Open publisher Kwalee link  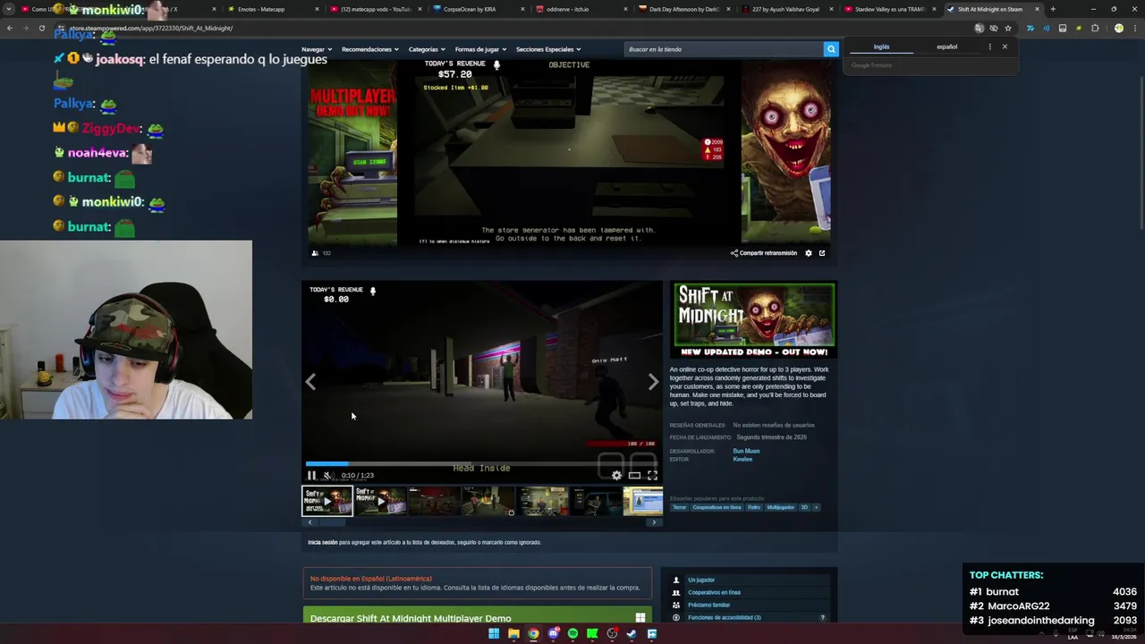tap(742, 459)
